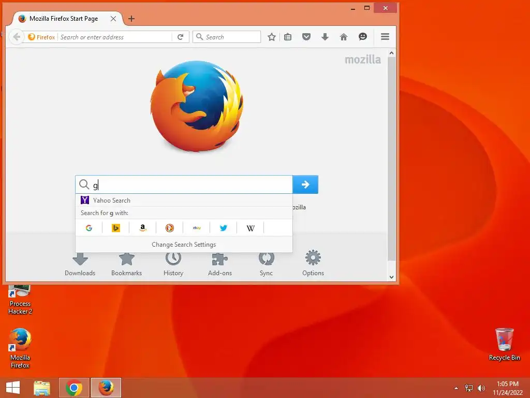Open the Windows Start button
This screenshot has height=398, width=530.
coord(13,388)
